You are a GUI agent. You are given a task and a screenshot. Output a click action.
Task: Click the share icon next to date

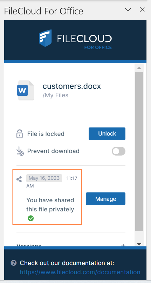click(19, 179)
